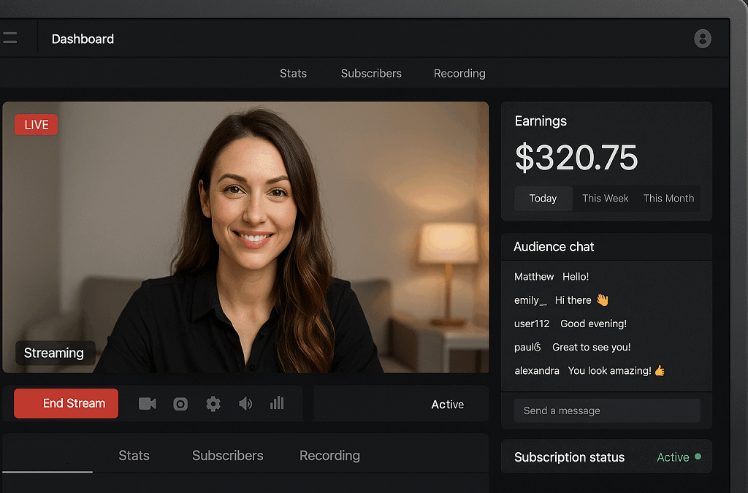
Task: Click the green Active status dot
Action: [699, 456]
